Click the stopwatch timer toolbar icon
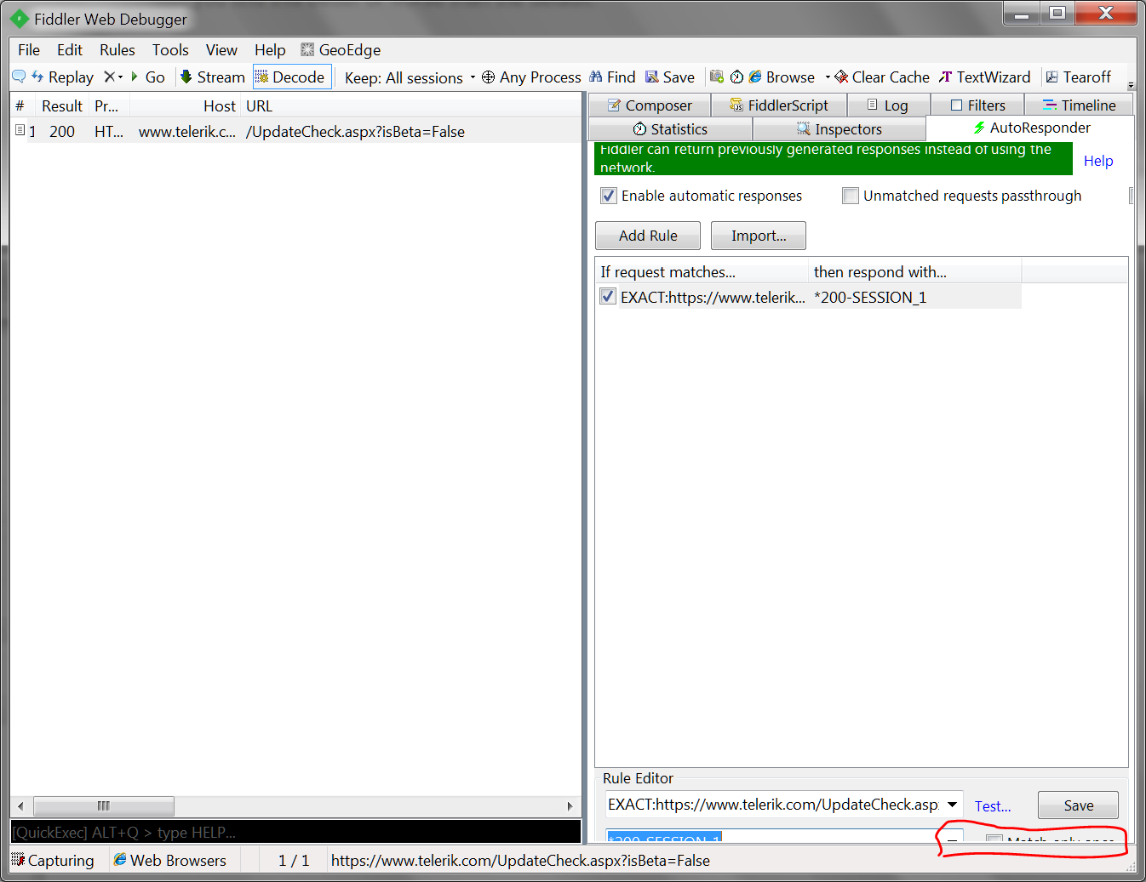This screenshot has width=1146, height=882. coord(737,77)
